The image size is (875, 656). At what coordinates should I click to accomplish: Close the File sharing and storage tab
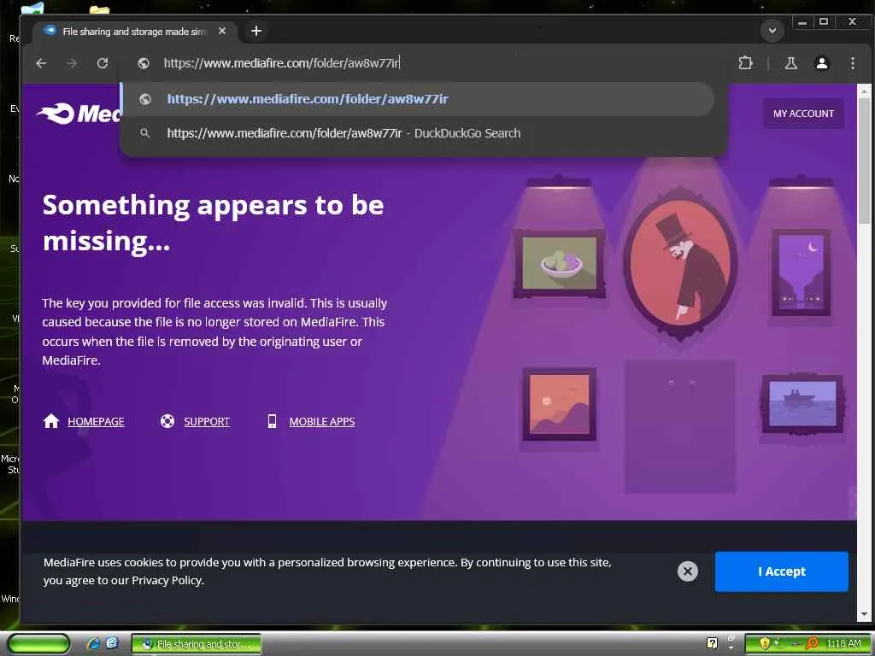pos(222,32)
